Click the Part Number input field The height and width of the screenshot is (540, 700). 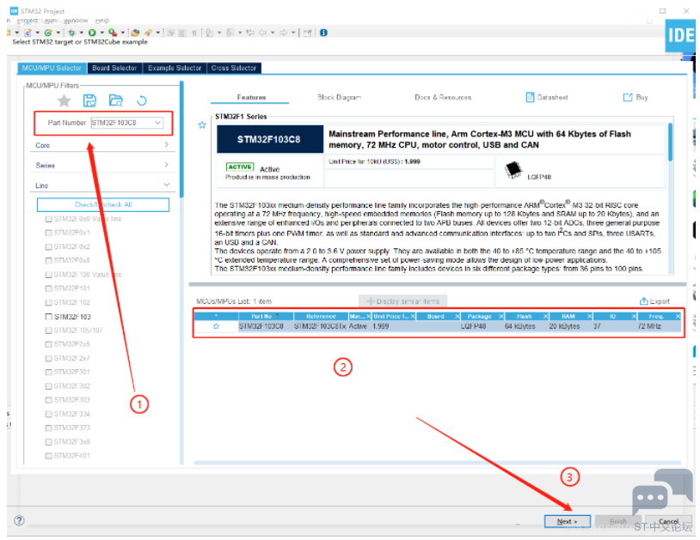tap(122, 123)
